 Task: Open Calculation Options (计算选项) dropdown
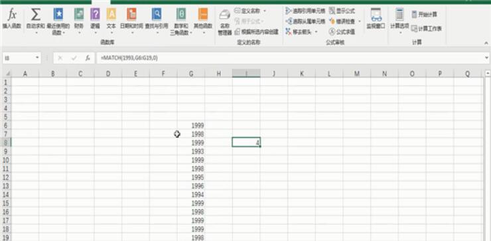click(x=399, y=21)
